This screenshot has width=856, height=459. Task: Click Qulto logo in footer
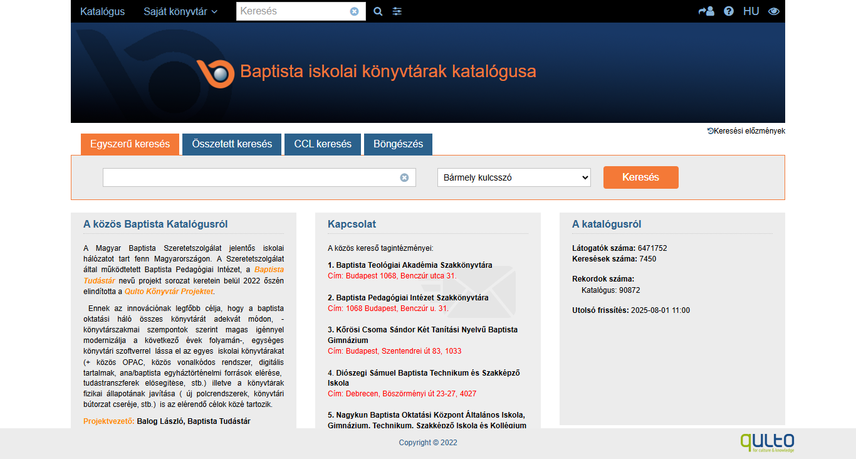767,442
